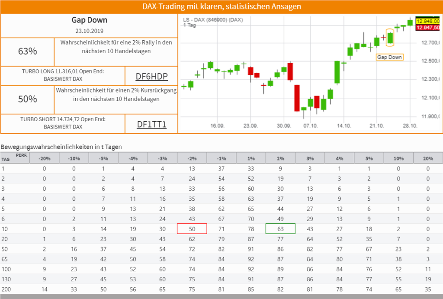Screen dimensions: 443x299
Task: Select the row for day 200
Action: [221, 289]
